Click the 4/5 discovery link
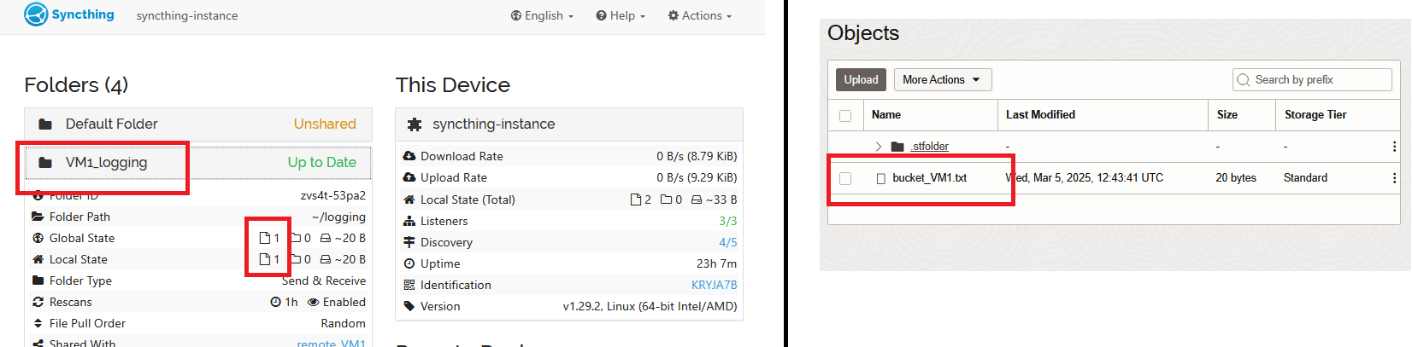This screenshot has width=1412, height=347. click(727, 242)
